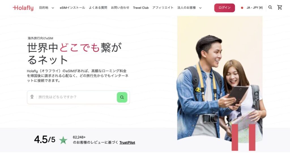This screenshot has width=290, height=153.
Task: Open the shopping cart icon
Action: [x=280, y=7]
